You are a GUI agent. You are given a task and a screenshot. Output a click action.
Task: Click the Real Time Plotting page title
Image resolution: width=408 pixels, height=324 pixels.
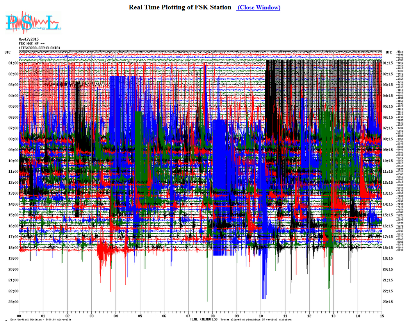click(x=180, y=7)
